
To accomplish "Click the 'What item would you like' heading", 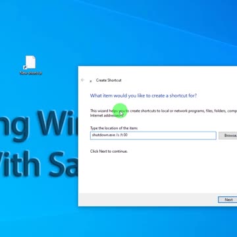I will click(144, 95).
